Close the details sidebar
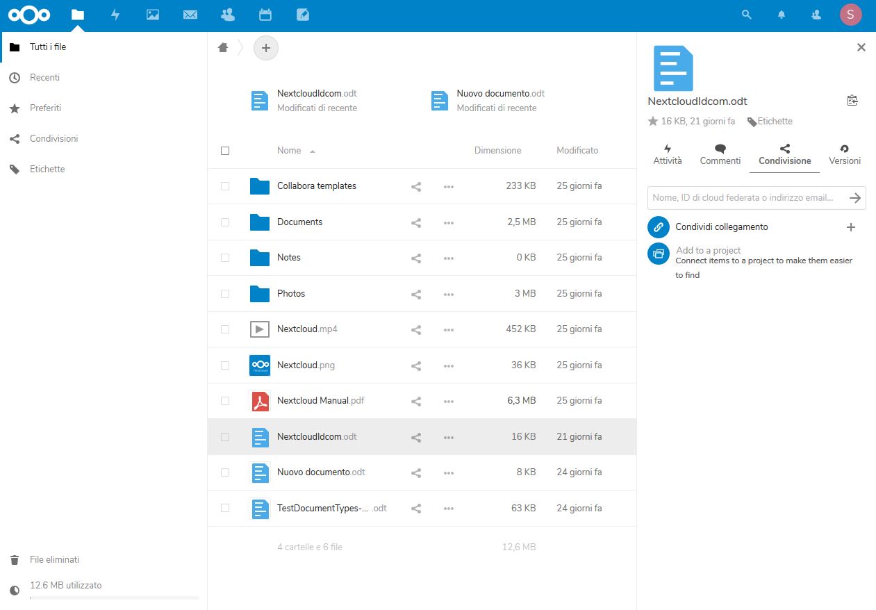This screenshot has height=610, width=876. (861, 47)
